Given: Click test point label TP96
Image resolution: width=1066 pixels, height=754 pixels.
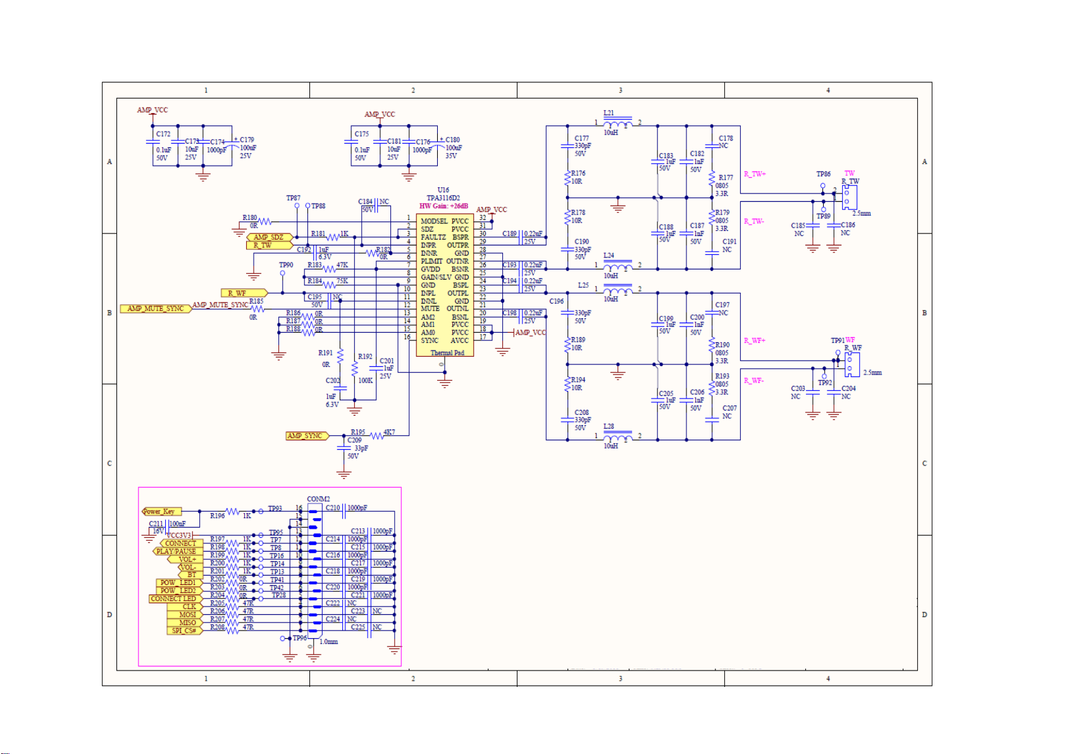Looking at the screenshot, I should coord(300,638).
